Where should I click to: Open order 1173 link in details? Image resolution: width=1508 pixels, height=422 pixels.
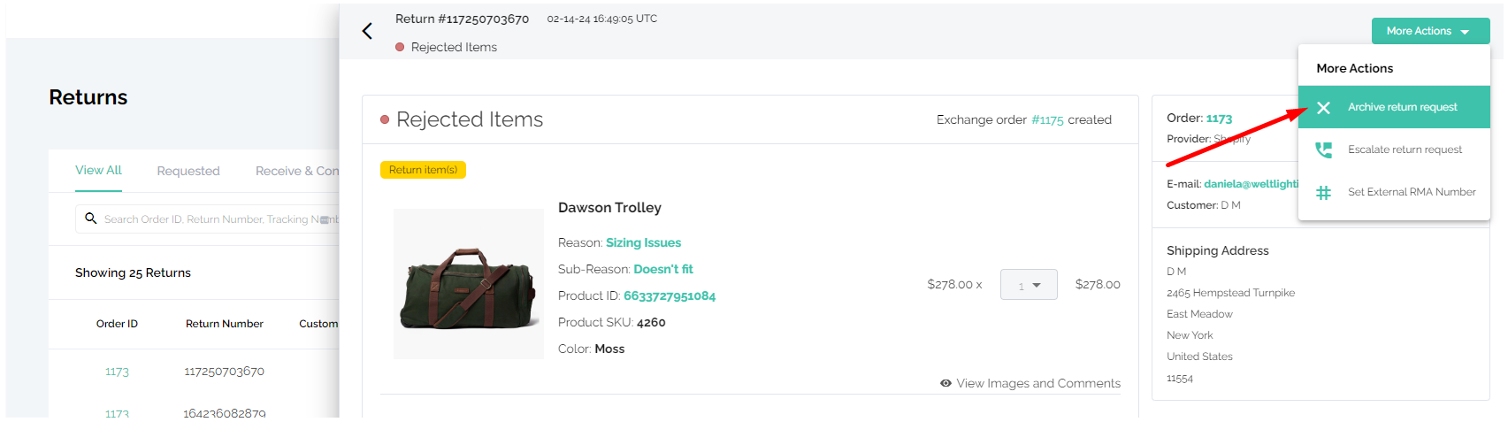click(x=1219, y=119)
